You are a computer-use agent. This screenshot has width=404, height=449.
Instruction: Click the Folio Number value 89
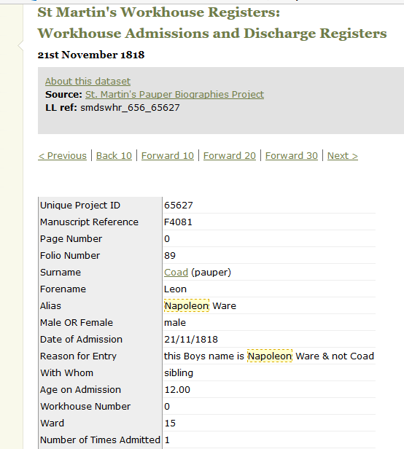pos(170,256)
